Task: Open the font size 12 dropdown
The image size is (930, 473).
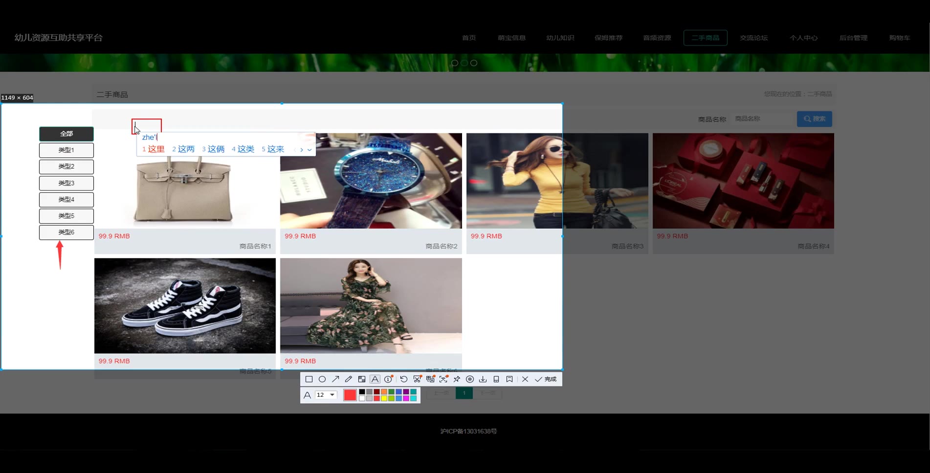Action: (x=326, y=395)
